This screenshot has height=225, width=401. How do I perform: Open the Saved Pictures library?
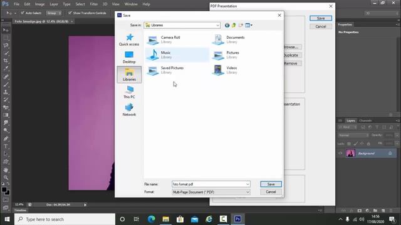pos(177,70)
